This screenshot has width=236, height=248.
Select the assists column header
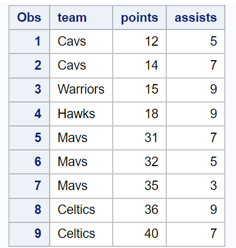pyautogui.click(x=195, y=18)
